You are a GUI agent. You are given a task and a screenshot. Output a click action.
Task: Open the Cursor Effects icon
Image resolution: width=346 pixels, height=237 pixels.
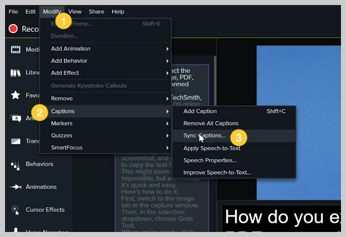click(16, 210)
